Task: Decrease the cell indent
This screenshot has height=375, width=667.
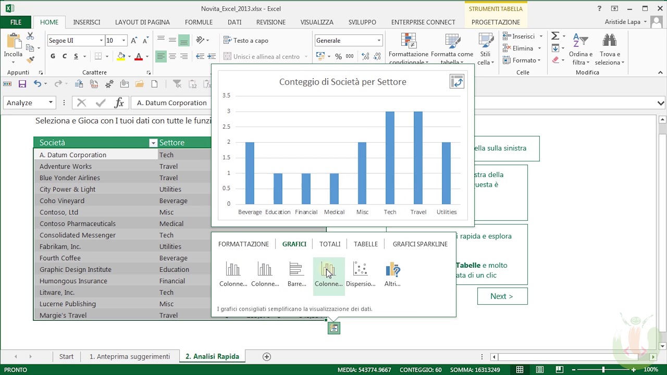Action: pos(200,56)
